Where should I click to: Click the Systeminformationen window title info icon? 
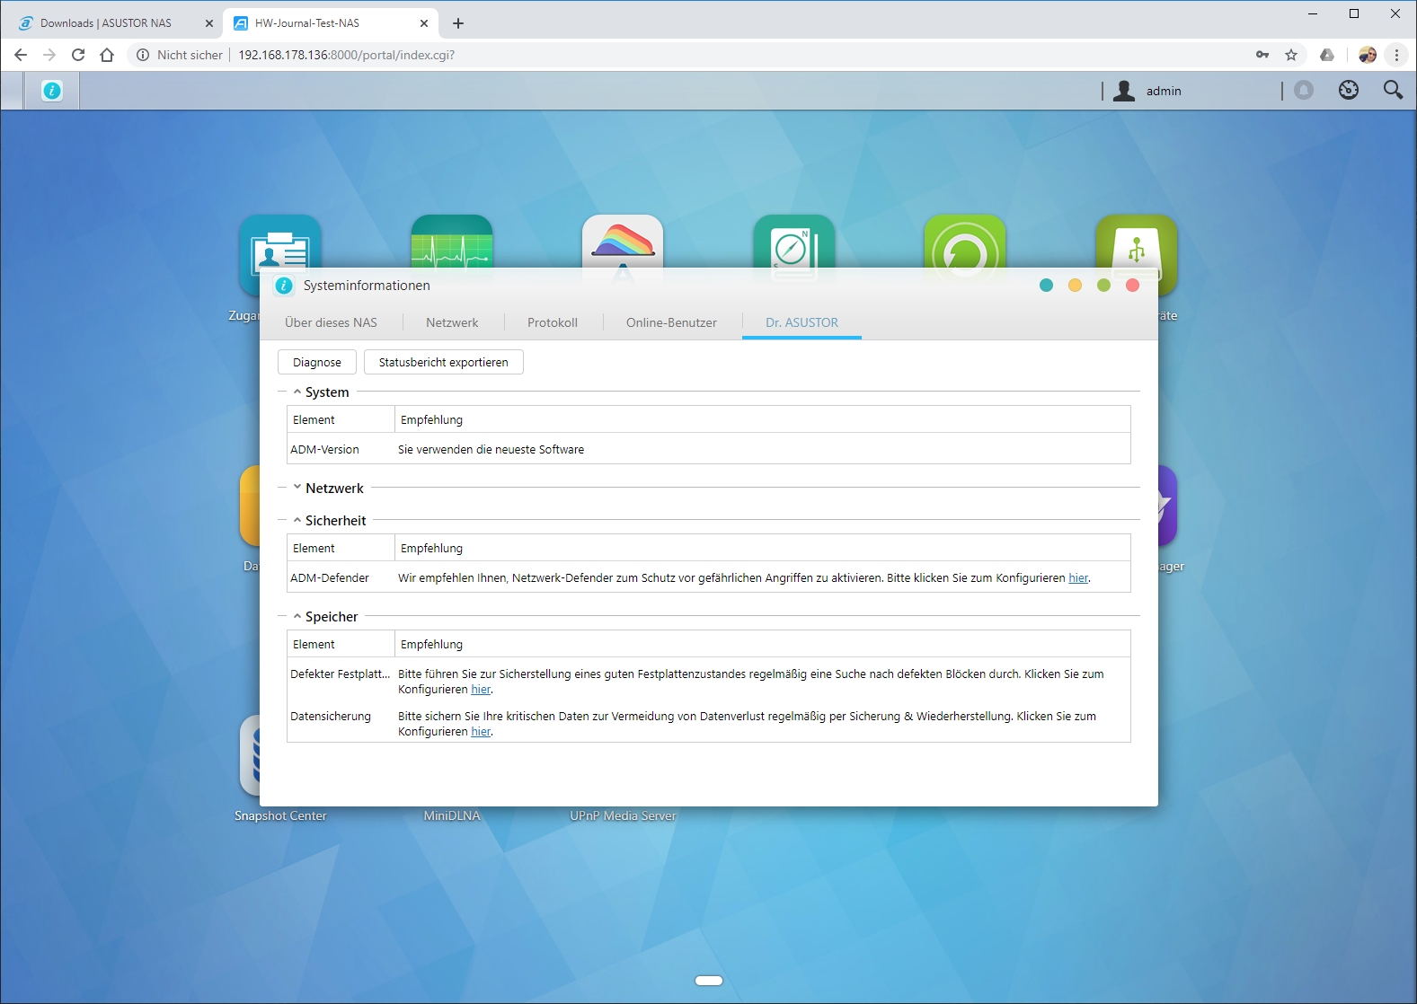point(284,286)
